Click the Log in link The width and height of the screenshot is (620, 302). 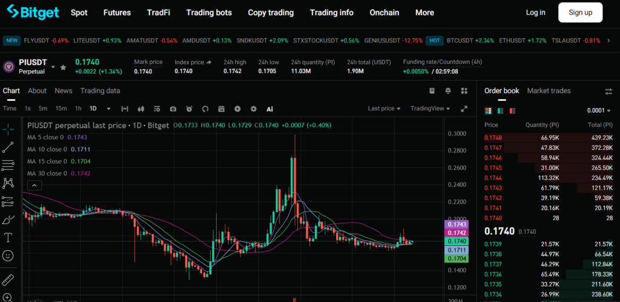click(x=535, y=12)
